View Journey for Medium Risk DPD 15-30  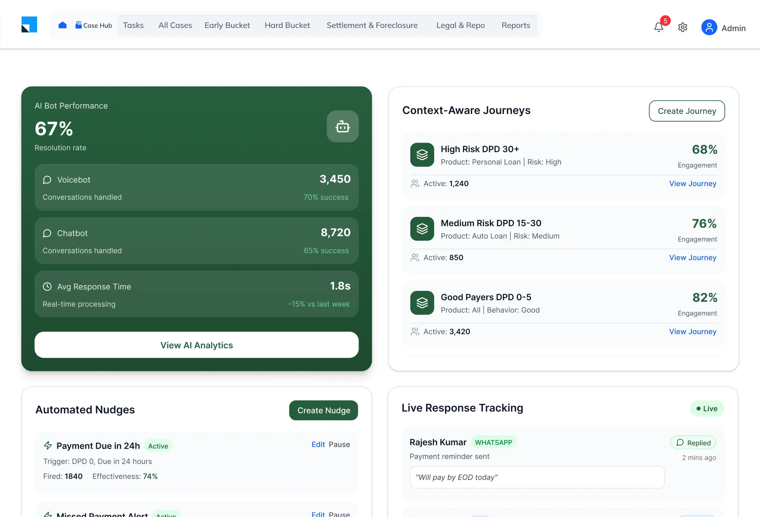coord(693,257)
